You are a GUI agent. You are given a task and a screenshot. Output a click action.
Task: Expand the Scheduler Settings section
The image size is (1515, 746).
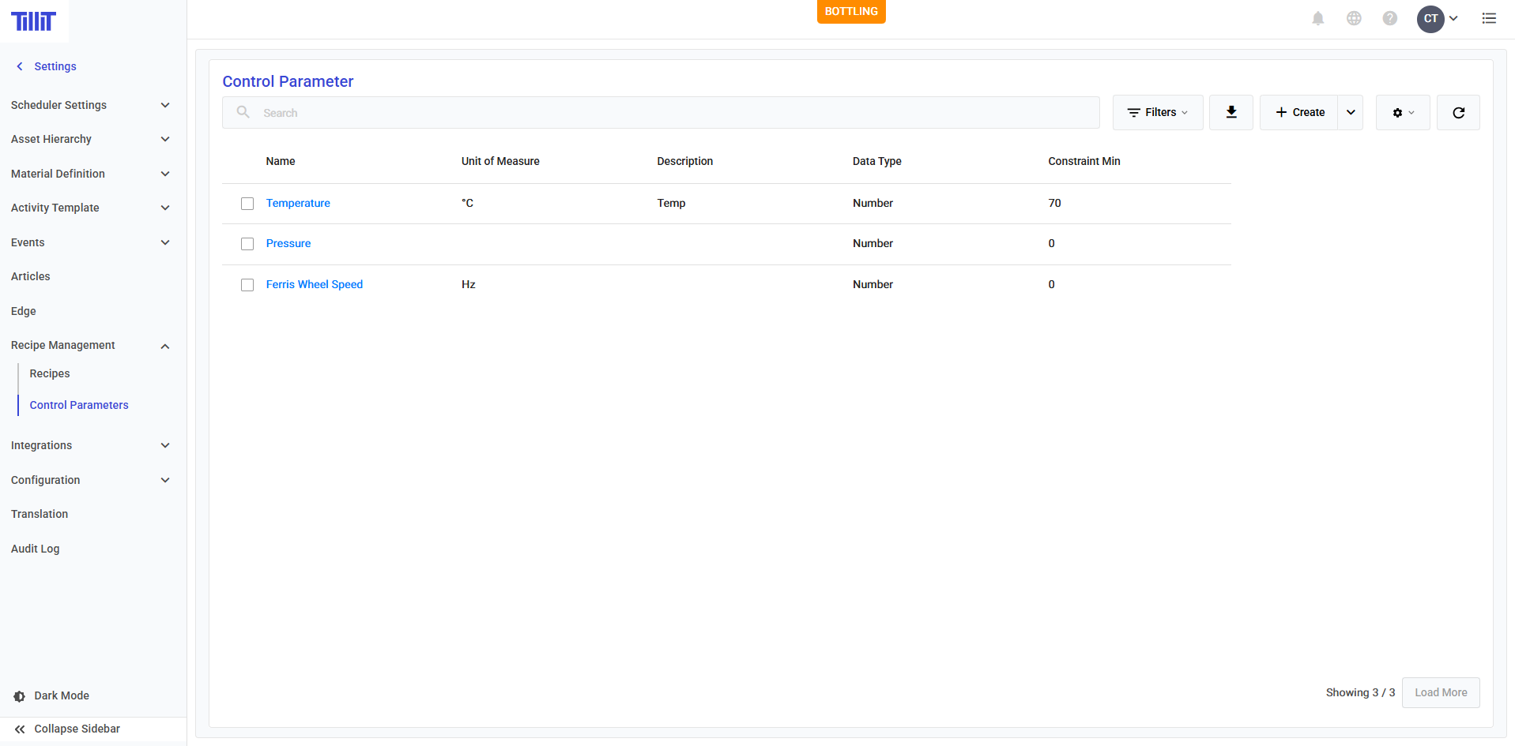(90, 105)
